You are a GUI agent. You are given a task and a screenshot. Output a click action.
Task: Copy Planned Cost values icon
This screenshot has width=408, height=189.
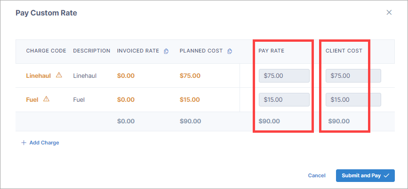tap(230, 51)
